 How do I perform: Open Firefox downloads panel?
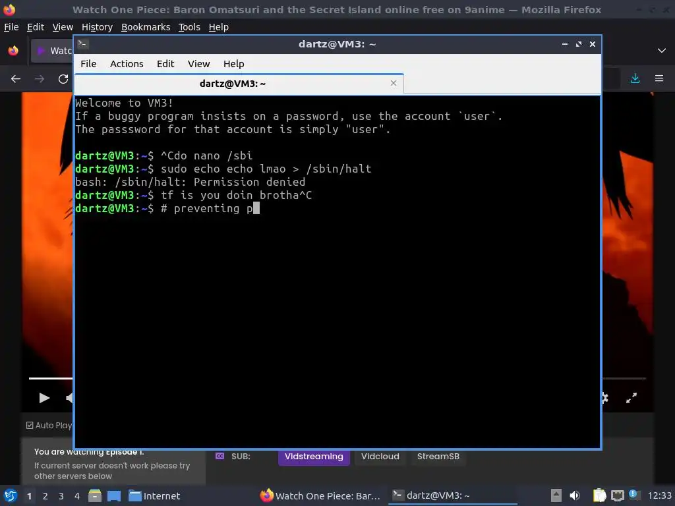tap(635, 78)
